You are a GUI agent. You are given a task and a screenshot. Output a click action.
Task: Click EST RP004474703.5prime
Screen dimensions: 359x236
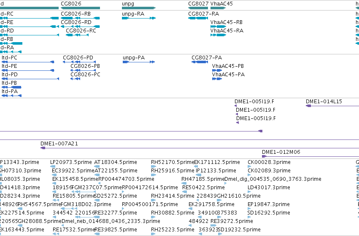point(127,179)
